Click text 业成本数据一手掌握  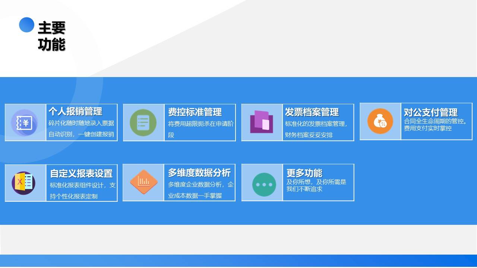pyautogui.click(x=195, y=195)
